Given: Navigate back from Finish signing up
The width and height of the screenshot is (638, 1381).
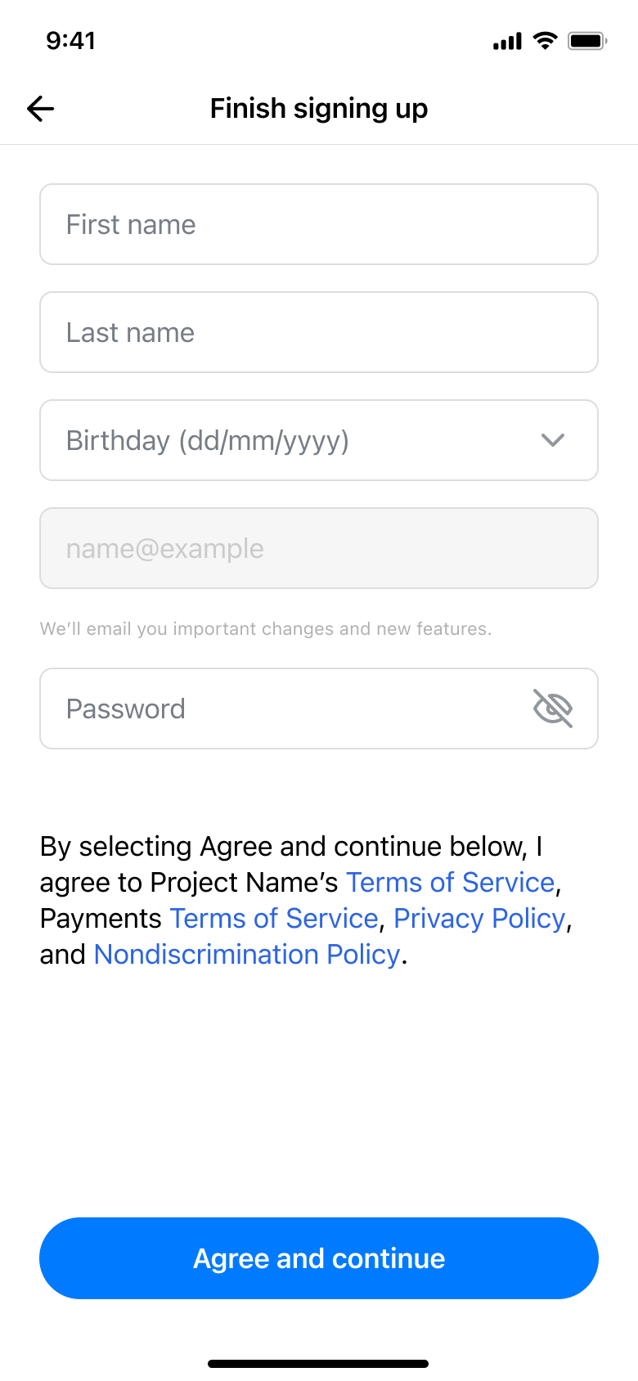Looking at the screenshot, I should [x=40, y=108].
